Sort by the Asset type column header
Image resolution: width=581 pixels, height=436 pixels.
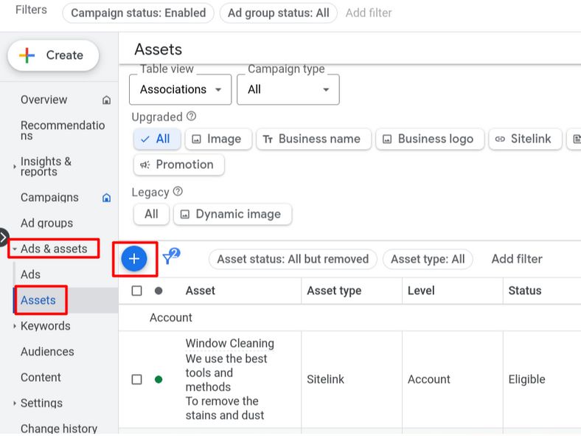(334, 291)
